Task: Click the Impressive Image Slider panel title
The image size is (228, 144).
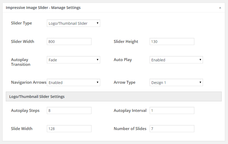Action: pyautogui.click(x=43, y=8)
